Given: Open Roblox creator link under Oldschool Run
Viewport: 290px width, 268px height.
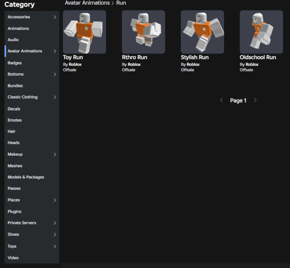Looking at the screenshot, I should point(252,64).
